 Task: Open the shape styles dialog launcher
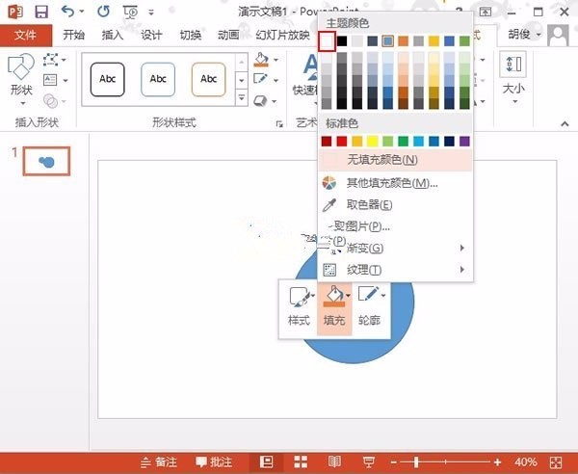pos(279,124)
